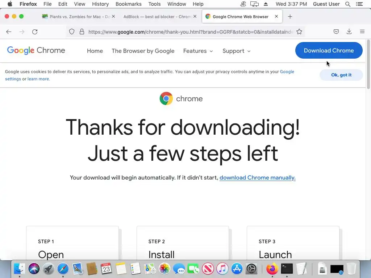The height and width of the screenshot is (278, 371).
Task: Open iTunes music app in Dock
Action: click(222, 269)
